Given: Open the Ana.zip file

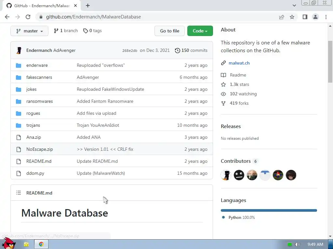Looking at the screenshot, I should click(x=33, y=137).
